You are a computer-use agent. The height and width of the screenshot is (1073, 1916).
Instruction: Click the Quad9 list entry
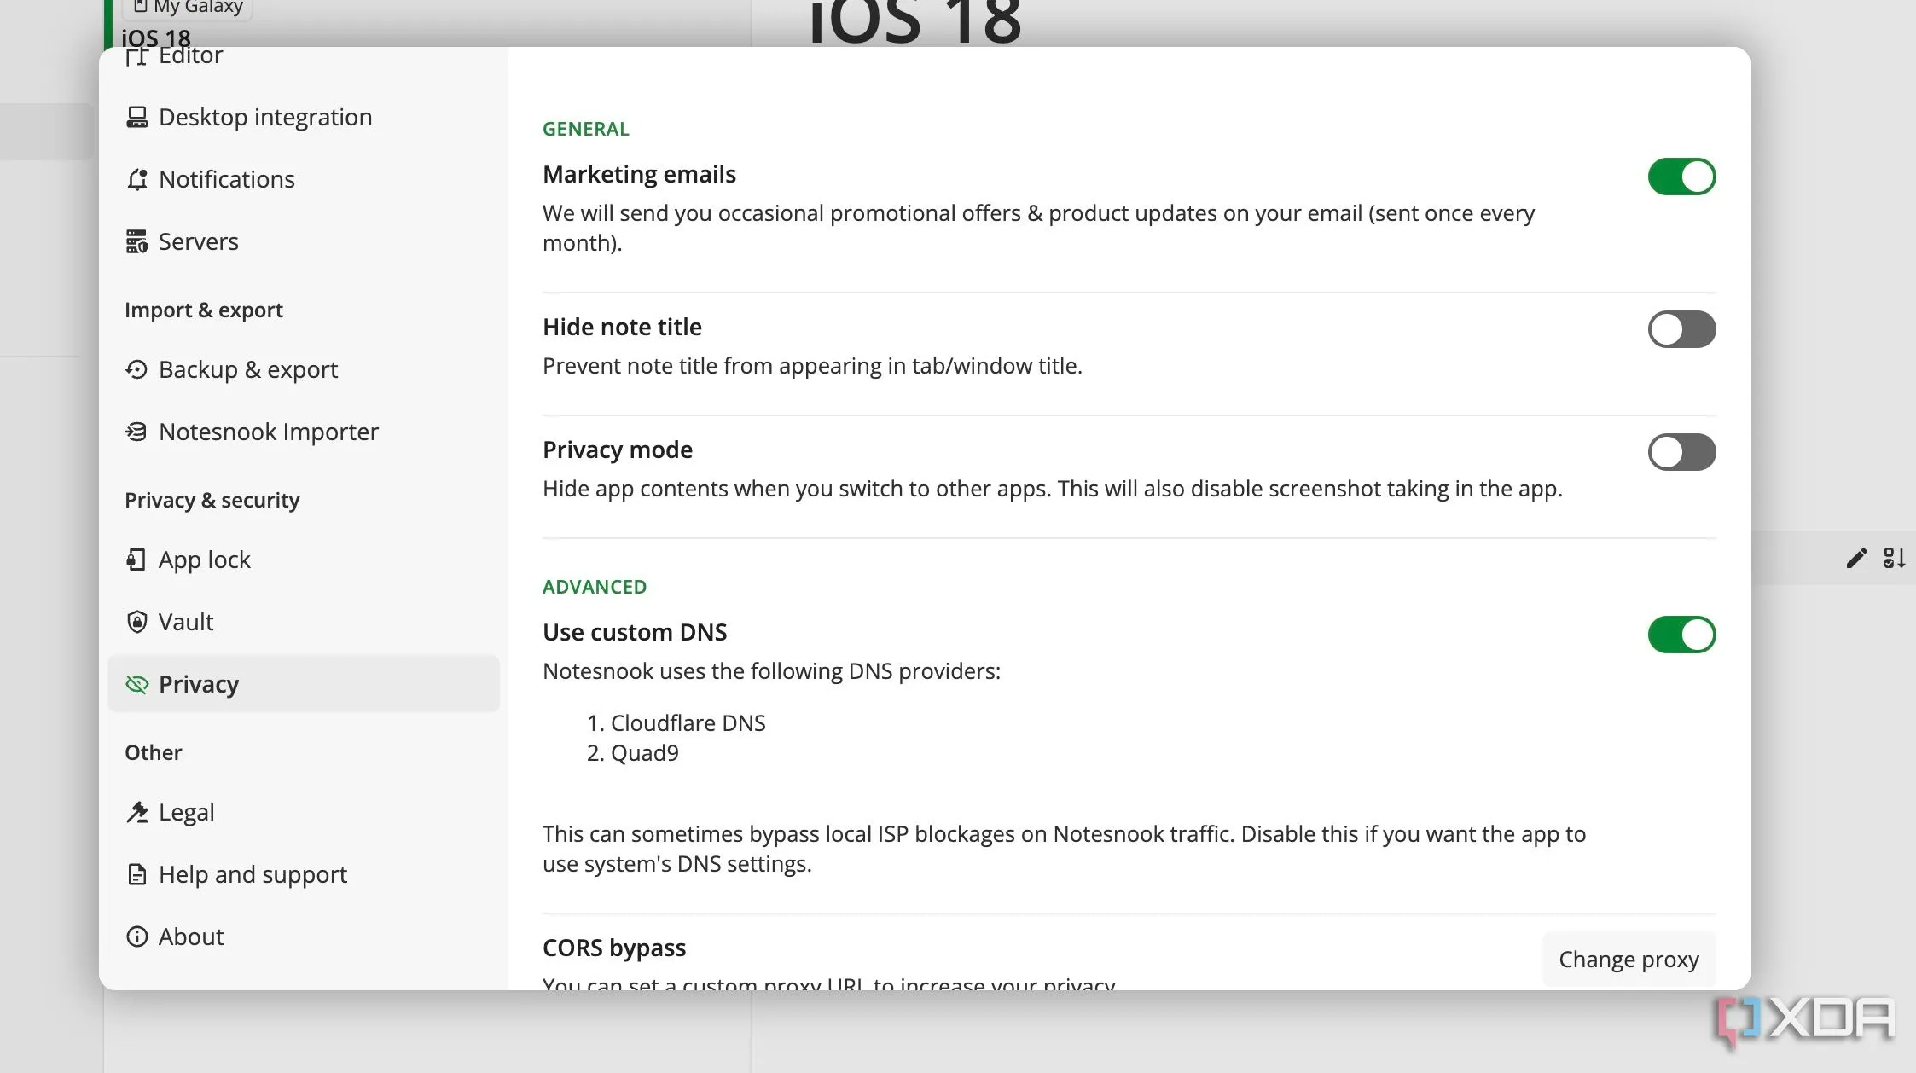point(645,753)
